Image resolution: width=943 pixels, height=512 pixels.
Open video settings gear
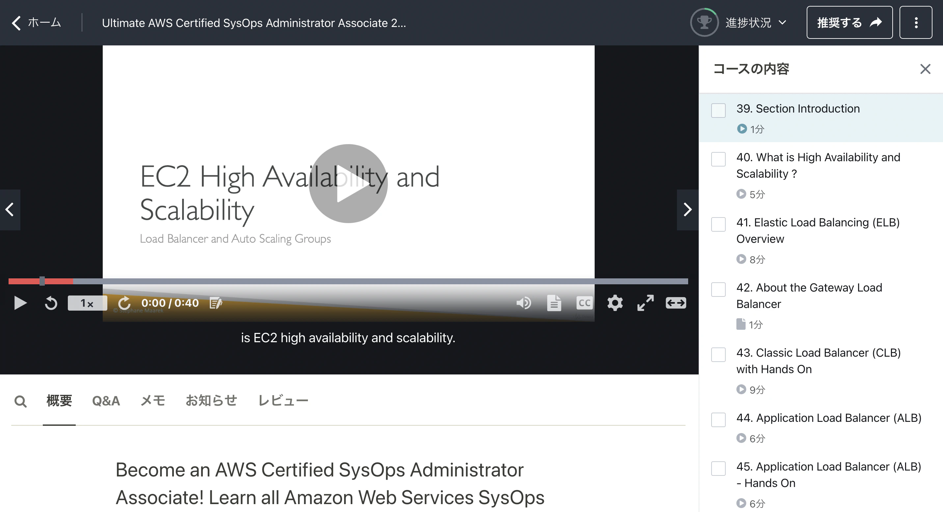[615, 303]
